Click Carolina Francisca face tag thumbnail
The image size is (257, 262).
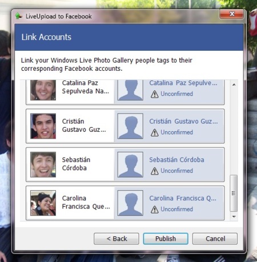click(x=43, y=203)
